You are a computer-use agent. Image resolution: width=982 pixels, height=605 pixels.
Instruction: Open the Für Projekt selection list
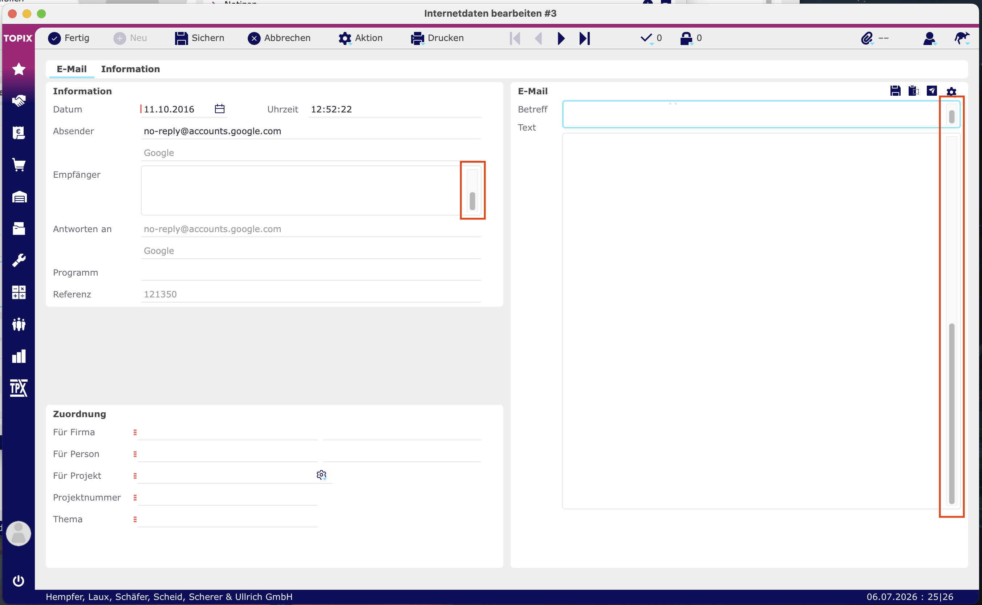(x=135, y=476)
